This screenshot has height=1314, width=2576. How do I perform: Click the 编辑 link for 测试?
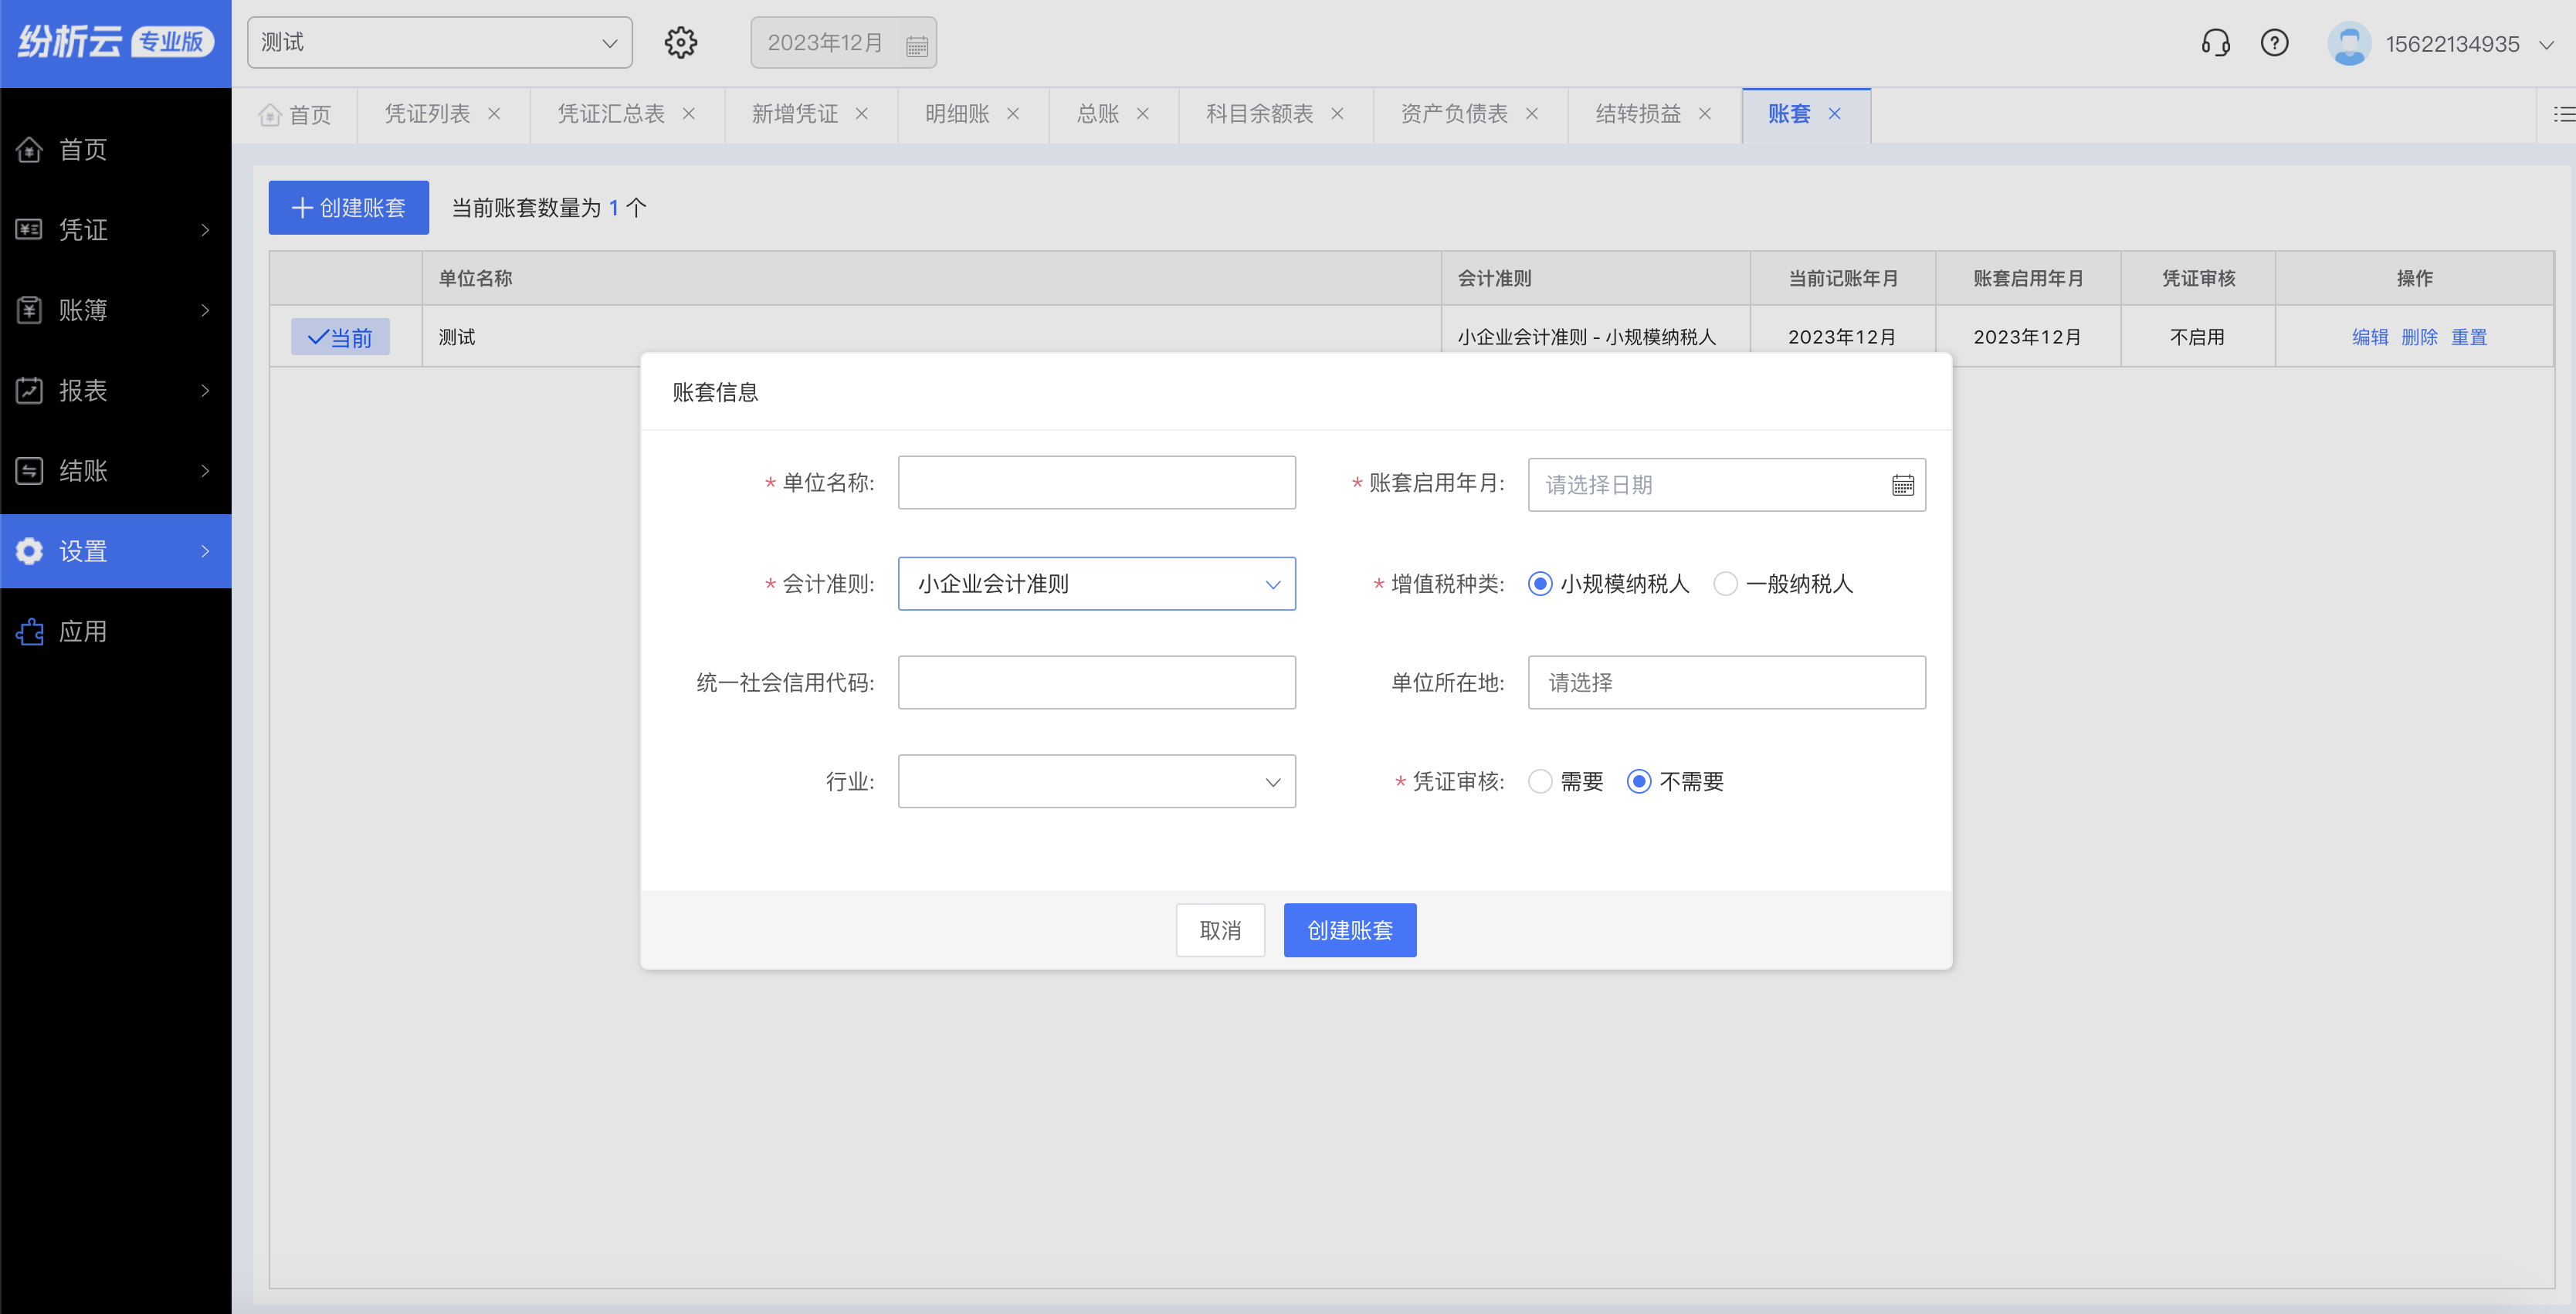pos(2370,337)
